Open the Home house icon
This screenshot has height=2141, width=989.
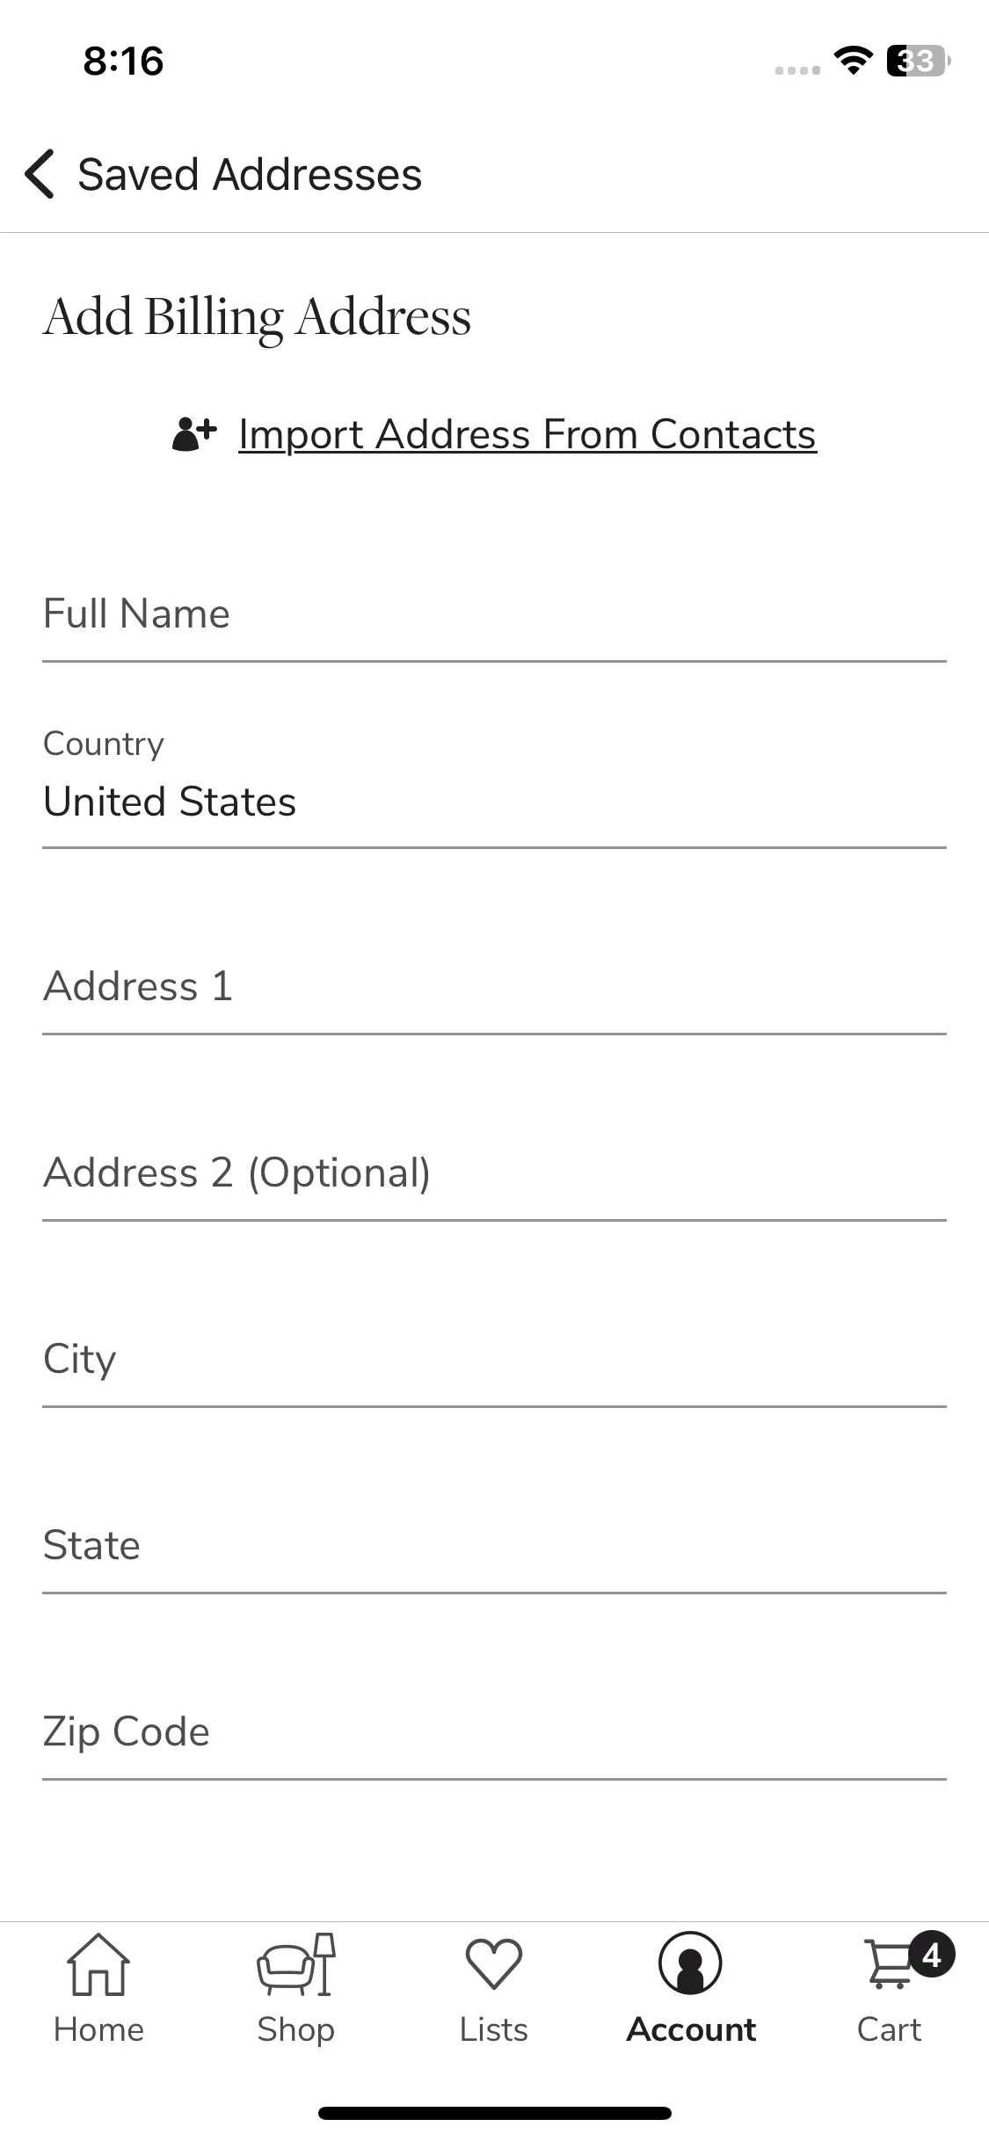click(x=98, y=1965)
